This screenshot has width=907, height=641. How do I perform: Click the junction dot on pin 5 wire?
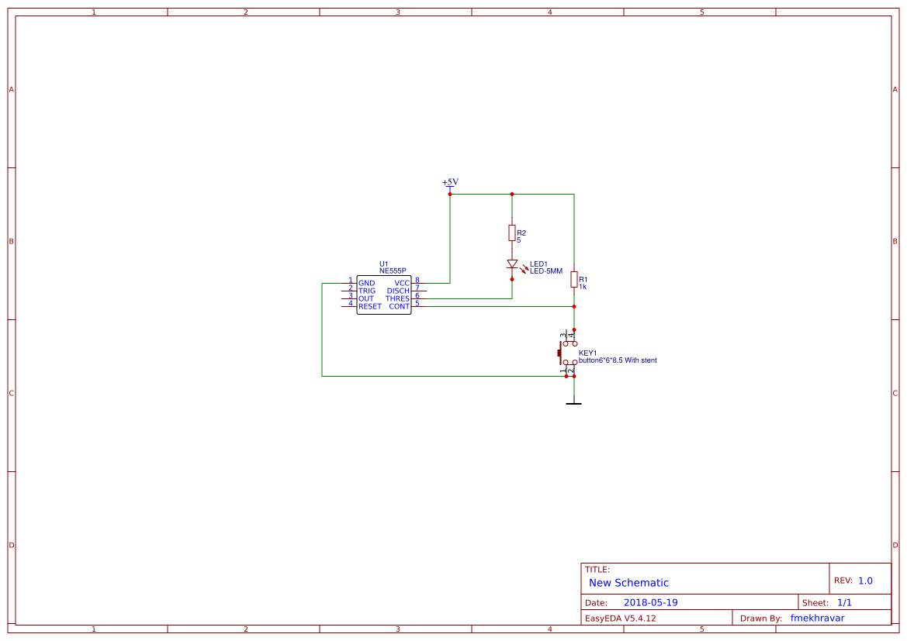(574, 306)
